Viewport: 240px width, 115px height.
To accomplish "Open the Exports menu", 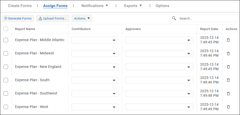I will coord(133,6).
